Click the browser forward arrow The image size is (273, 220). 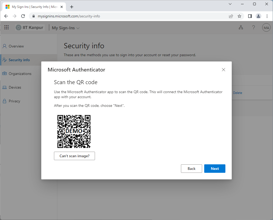pyautogui.click(x=15, y=16)
